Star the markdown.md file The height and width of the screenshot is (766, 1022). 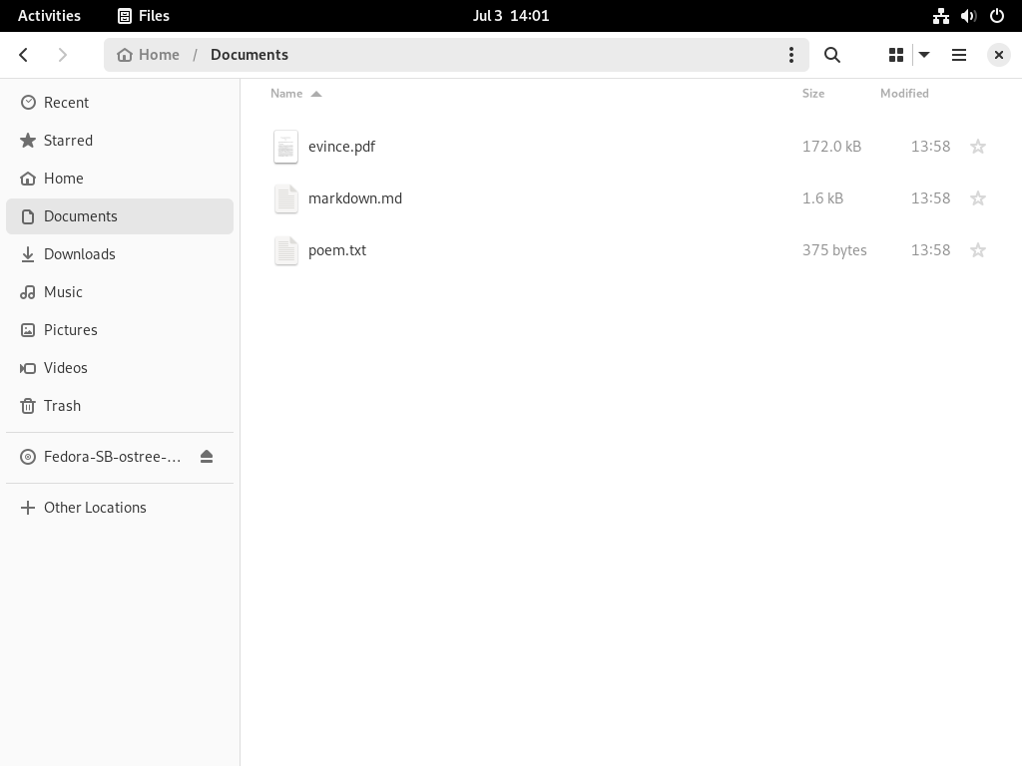tap(978, 198)
